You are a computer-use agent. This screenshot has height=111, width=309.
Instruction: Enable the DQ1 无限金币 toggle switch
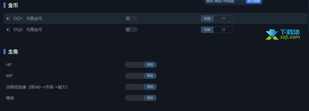(131, 18)
